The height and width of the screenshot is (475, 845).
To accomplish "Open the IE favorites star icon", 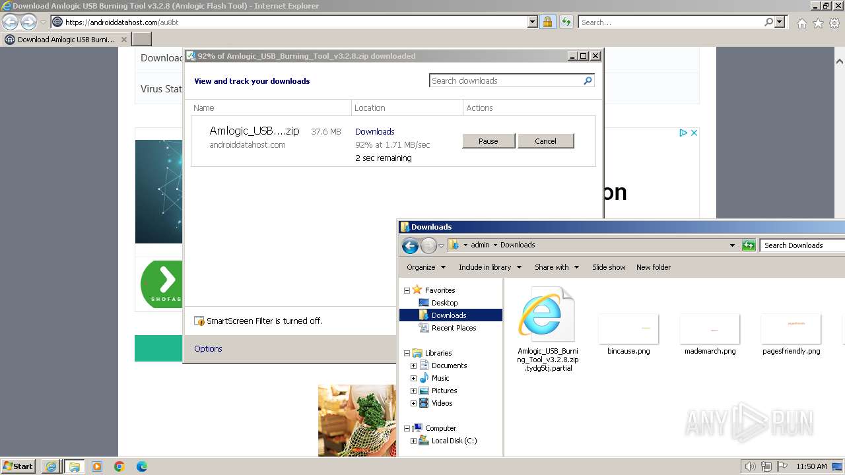I will [x=818, y=23].
